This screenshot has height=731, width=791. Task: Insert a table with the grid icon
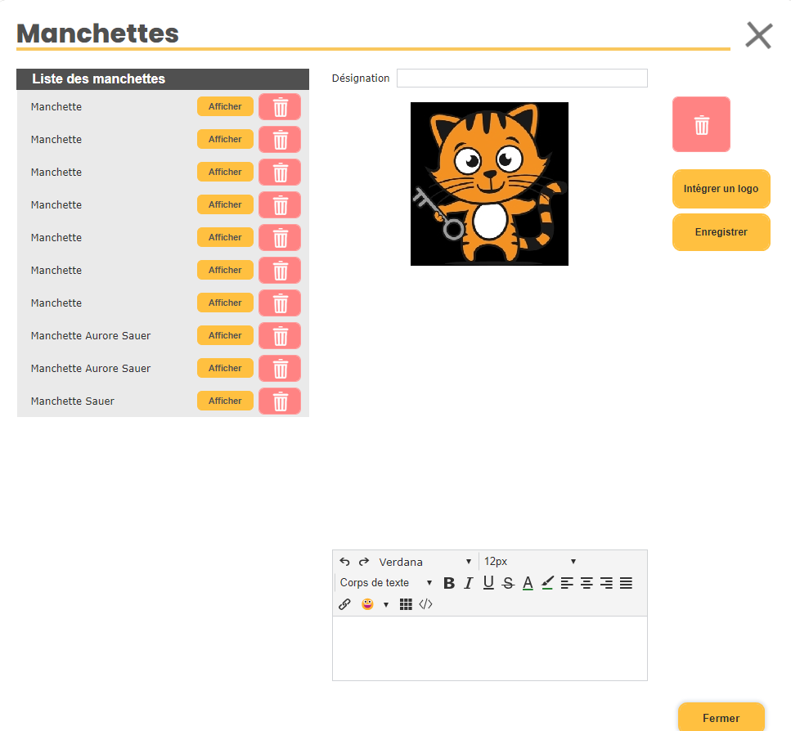point(406,604)
